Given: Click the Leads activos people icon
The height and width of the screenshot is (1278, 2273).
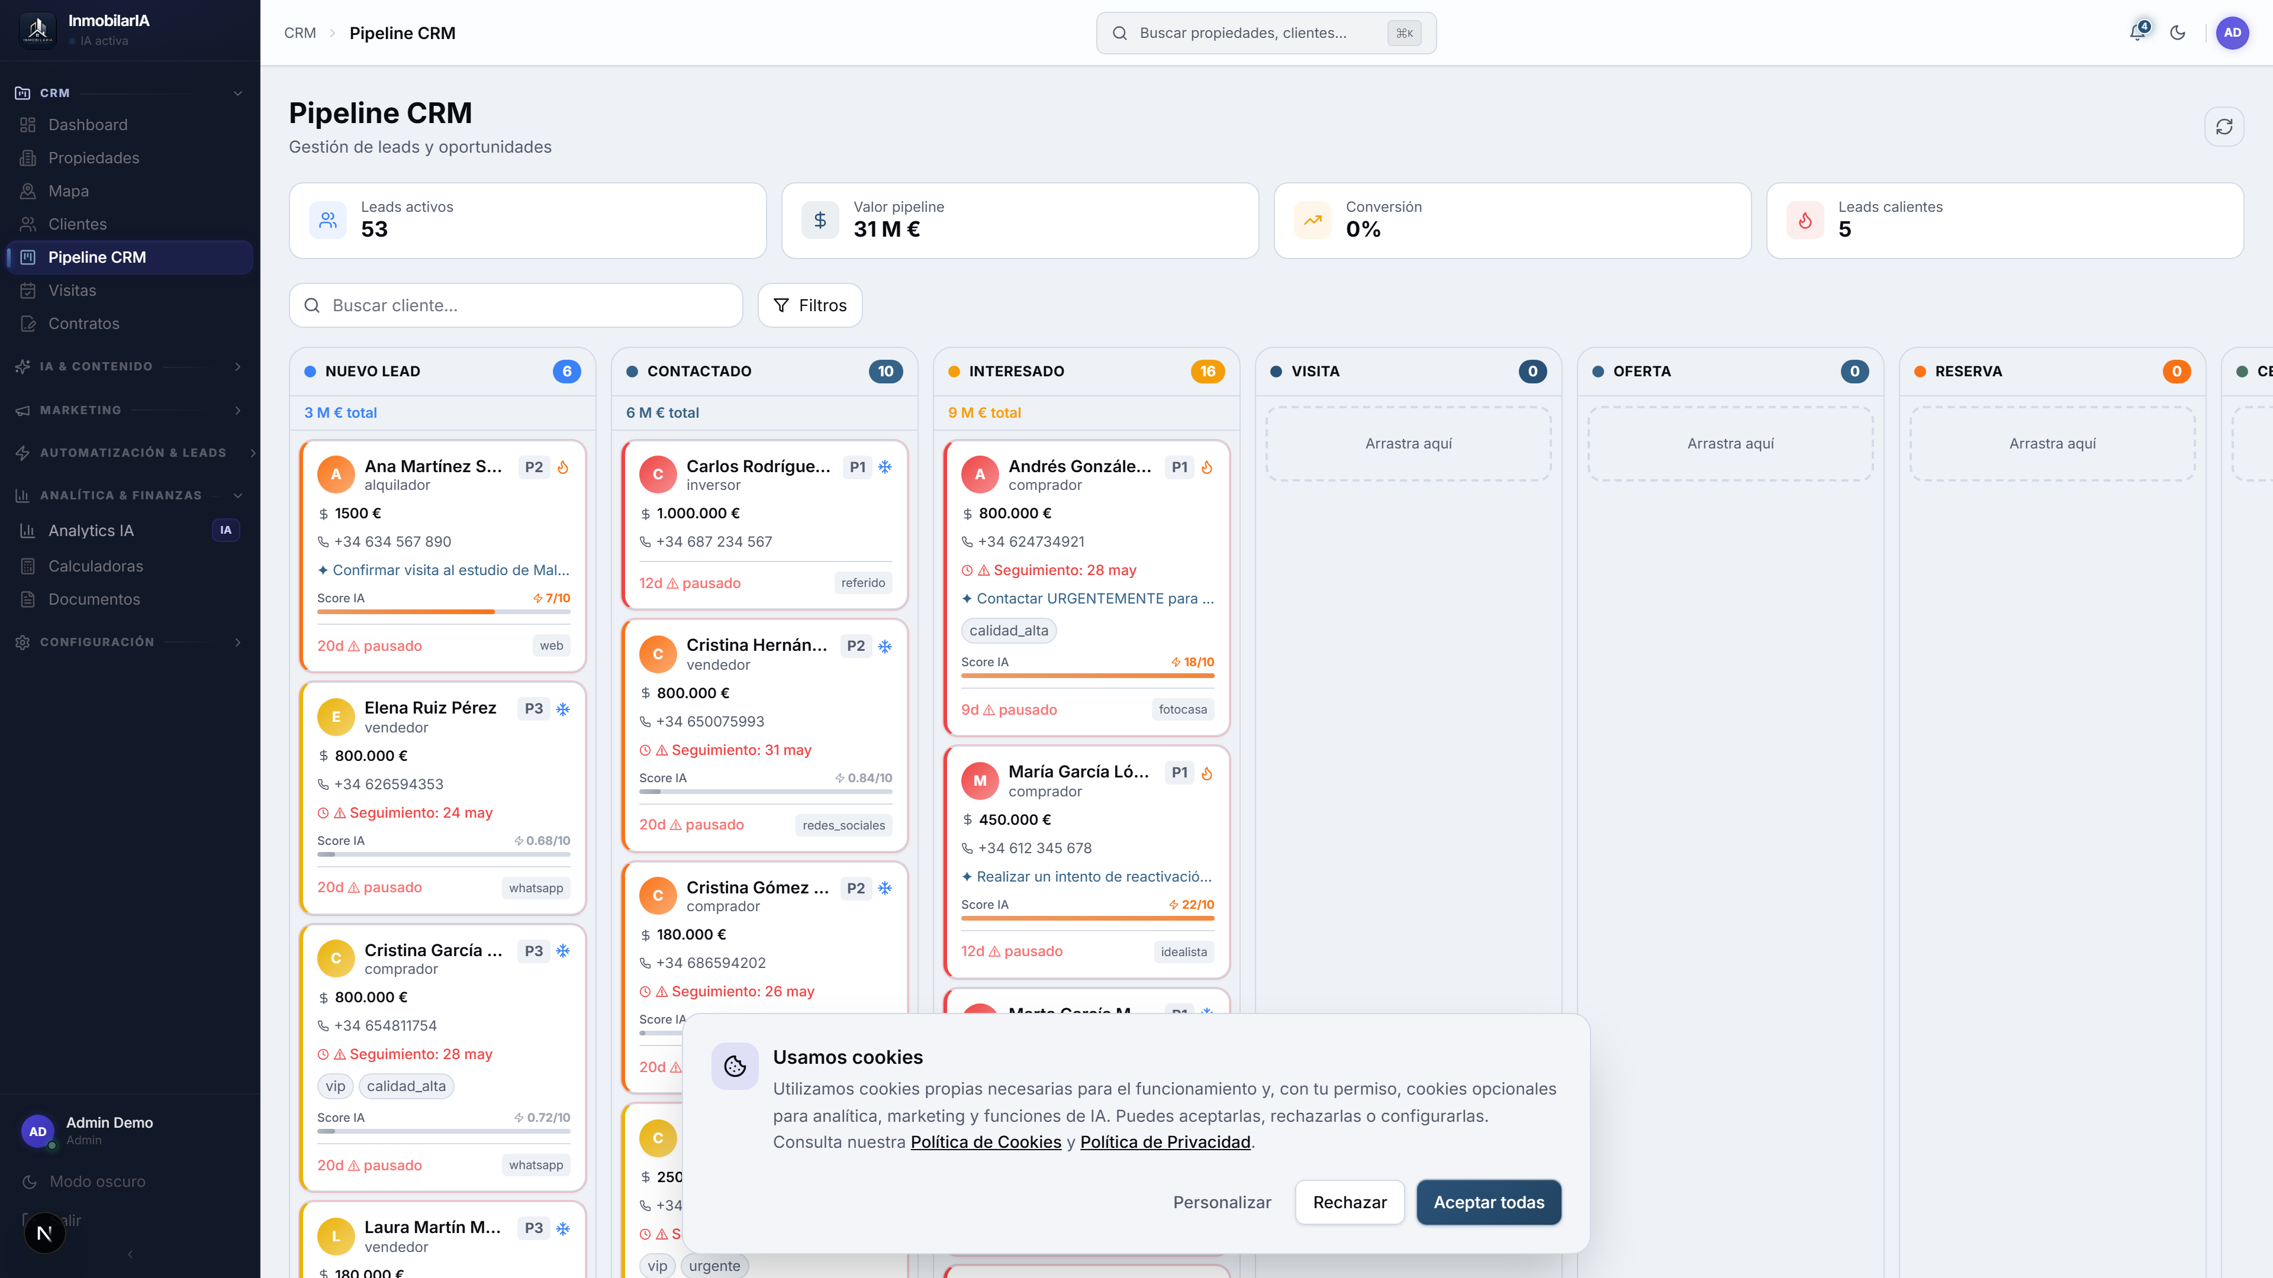Looking at the screenshot, I should (329, 221).
